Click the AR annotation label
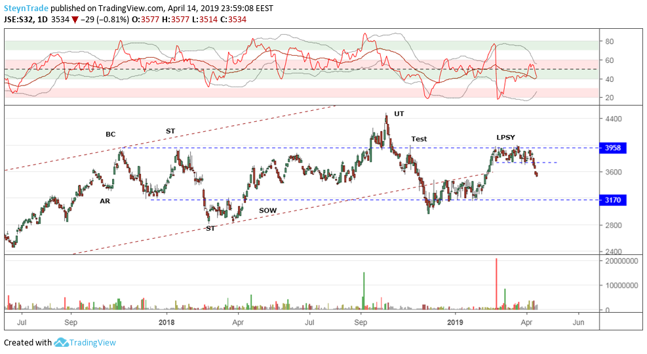647x354 pixels. click(x=105, y=201)
